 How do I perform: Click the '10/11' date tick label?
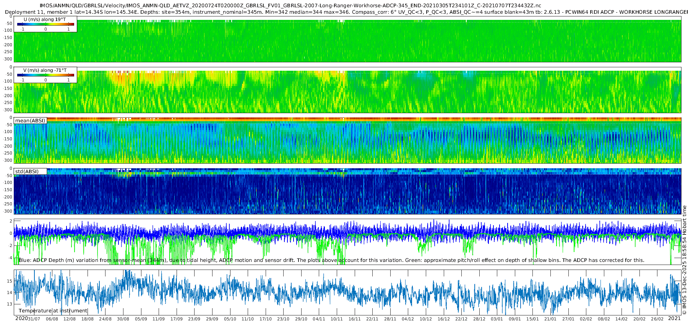337,319
